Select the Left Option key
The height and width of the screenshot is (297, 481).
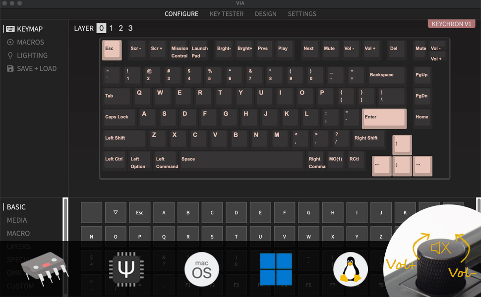(140, 161)
